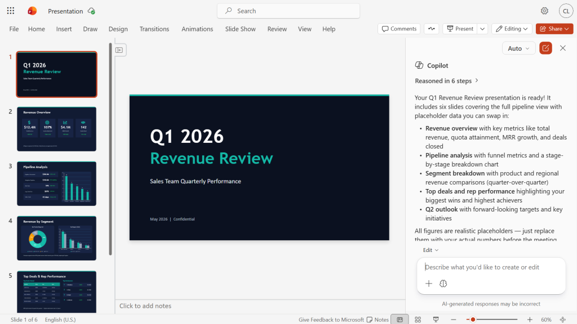Click the zoom slider handle
The height and width of the screenshot is (324, 577).
[x=473, y=319]
